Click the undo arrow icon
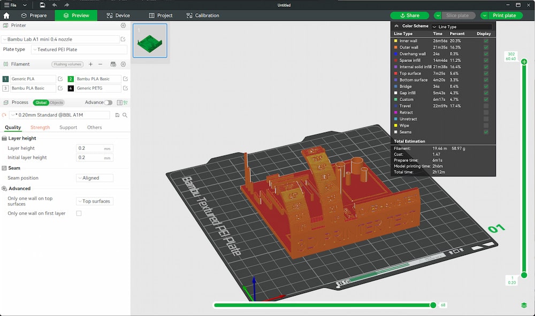 pos(55,5)
